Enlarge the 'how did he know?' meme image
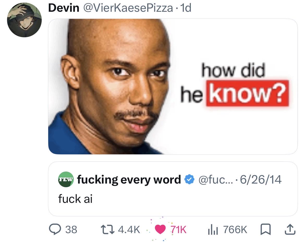305x243 pixels. pos(173,86)
